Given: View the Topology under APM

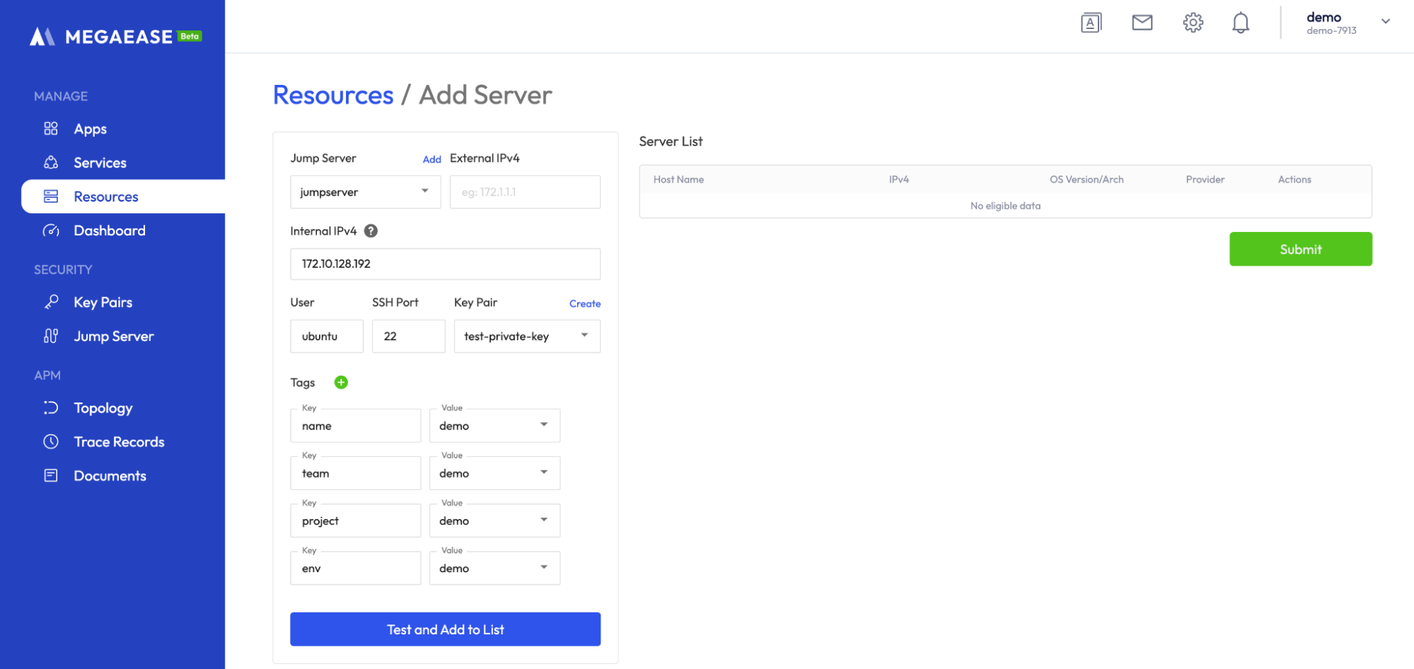Looking at the screenshot, I should [103, 407].
